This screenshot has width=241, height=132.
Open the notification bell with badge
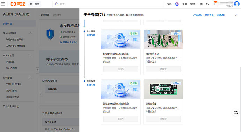214,4
